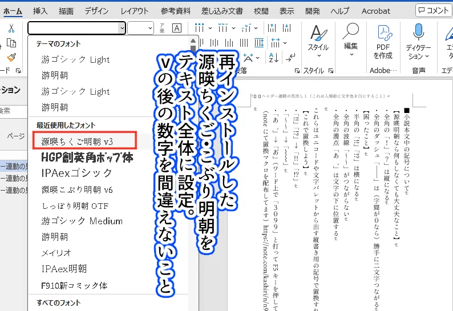Toggle distributed alignment button

point(259,43)
